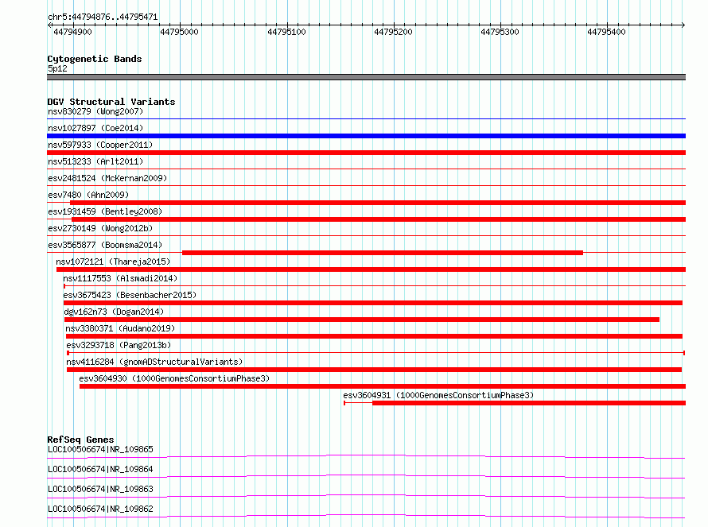Open variant esv7480 (Ahn2009)
The height and width of the screenshot is (527, 708).
[x=88, y=195]
